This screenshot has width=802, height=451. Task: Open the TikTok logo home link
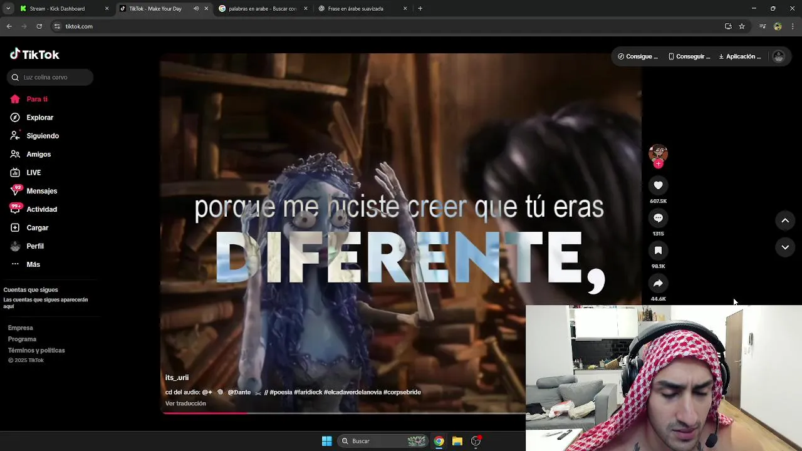[34, 54]
